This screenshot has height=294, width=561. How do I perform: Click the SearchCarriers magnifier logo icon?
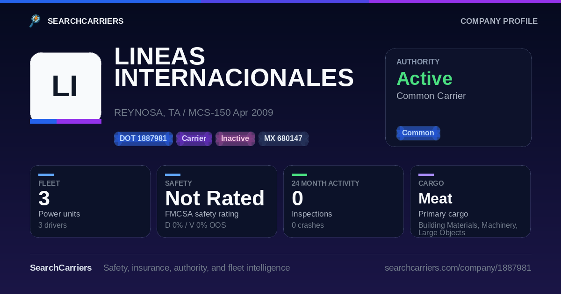[x=35, y=21]
